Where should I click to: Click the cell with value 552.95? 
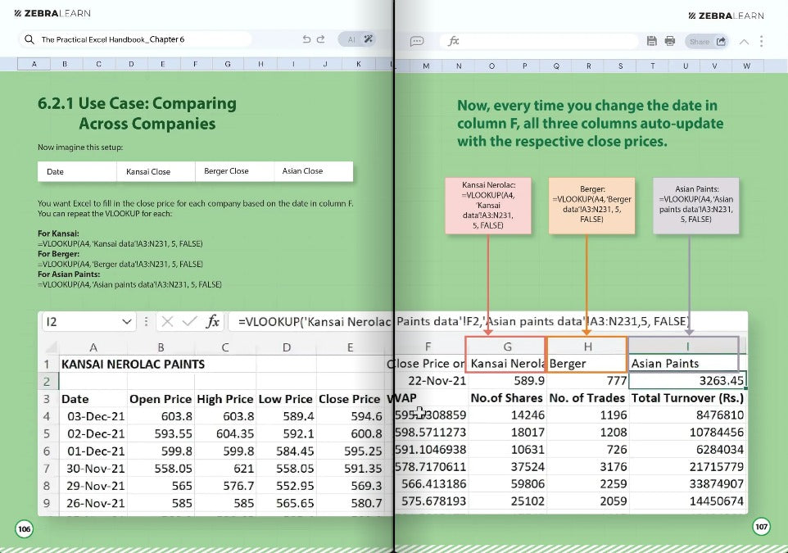287,486
